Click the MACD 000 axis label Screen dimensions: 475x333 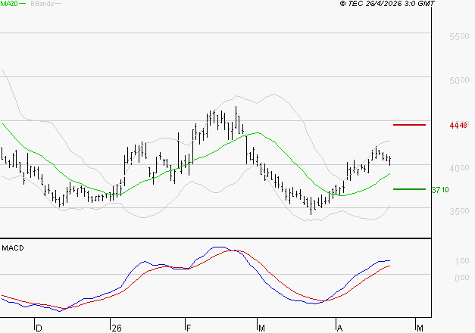462,278
